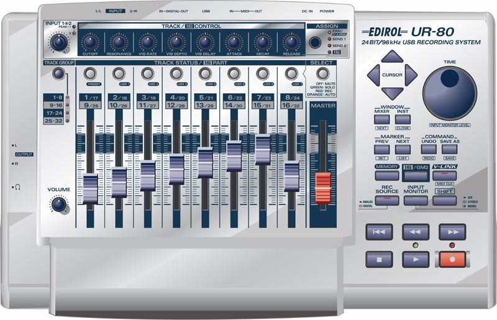Click the red record button
This screenshot has width=497, height=320.
452,260
